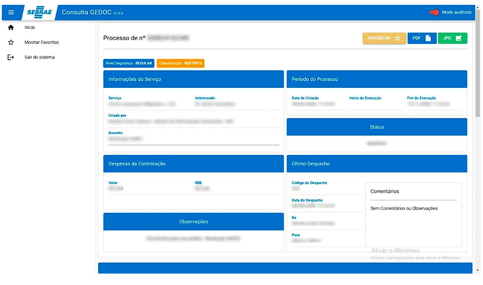Viewport: 483px width, 285px height.
Task: Toggle the Modo auditoria switch
Action: (434, 12)
